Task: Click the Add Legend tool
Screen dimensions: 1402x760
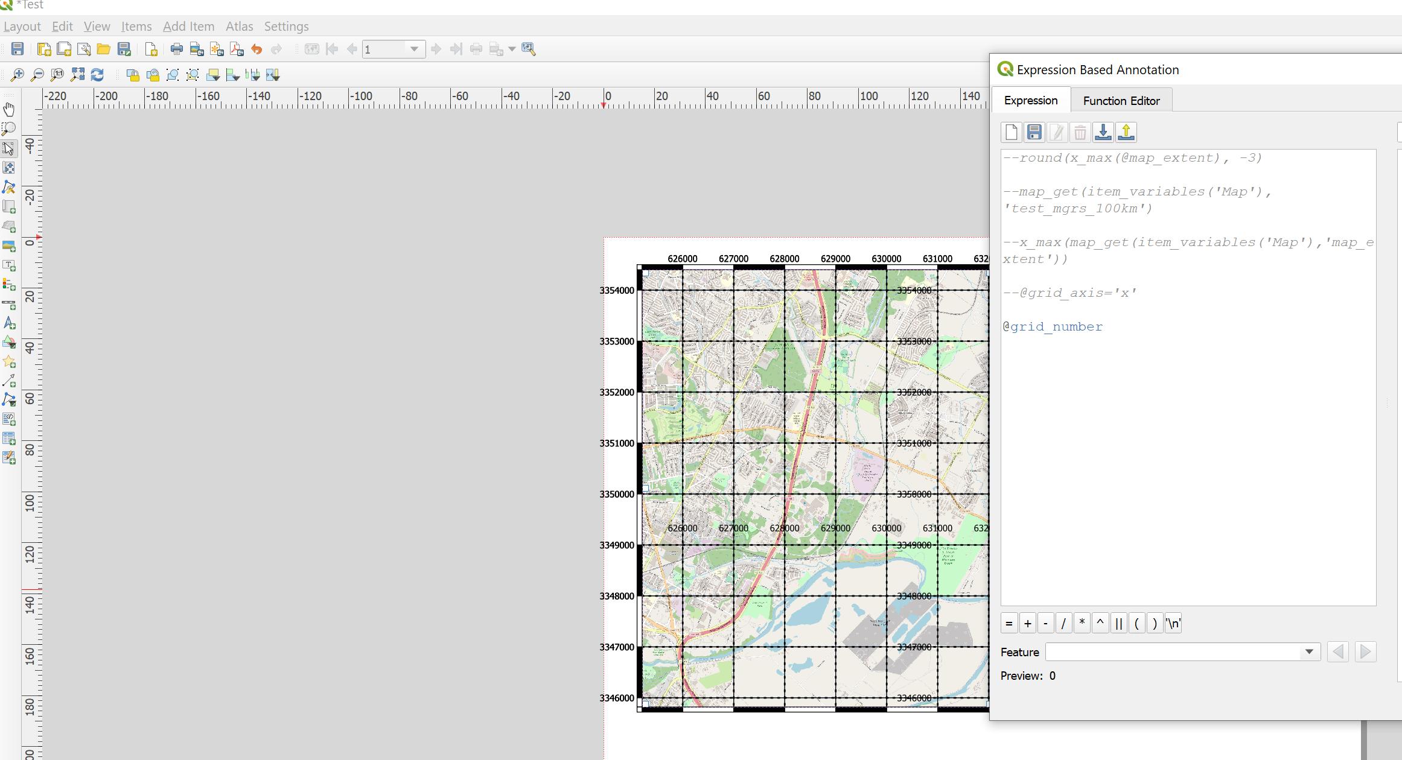Action: [9, 284]
